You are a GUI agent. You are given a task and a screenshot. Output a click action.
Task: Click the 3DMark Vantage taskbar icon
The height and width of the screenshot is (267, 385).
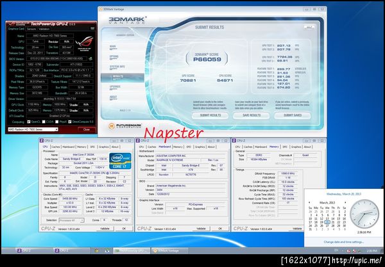point(170,250)
